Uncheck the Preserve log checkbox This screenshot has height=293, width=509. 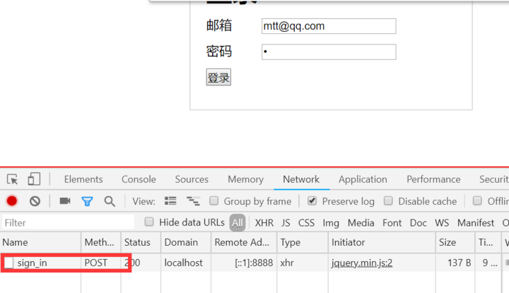click(312, 201)
